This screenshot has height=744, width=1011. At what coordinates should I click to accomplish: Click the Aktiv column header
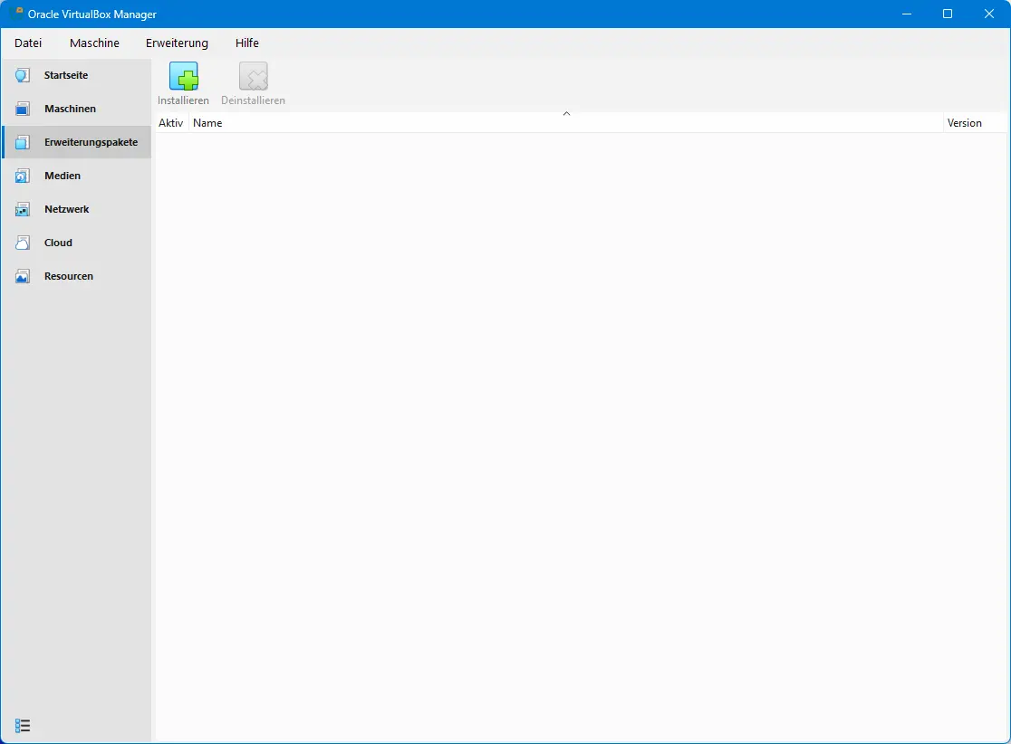point(170,123)
